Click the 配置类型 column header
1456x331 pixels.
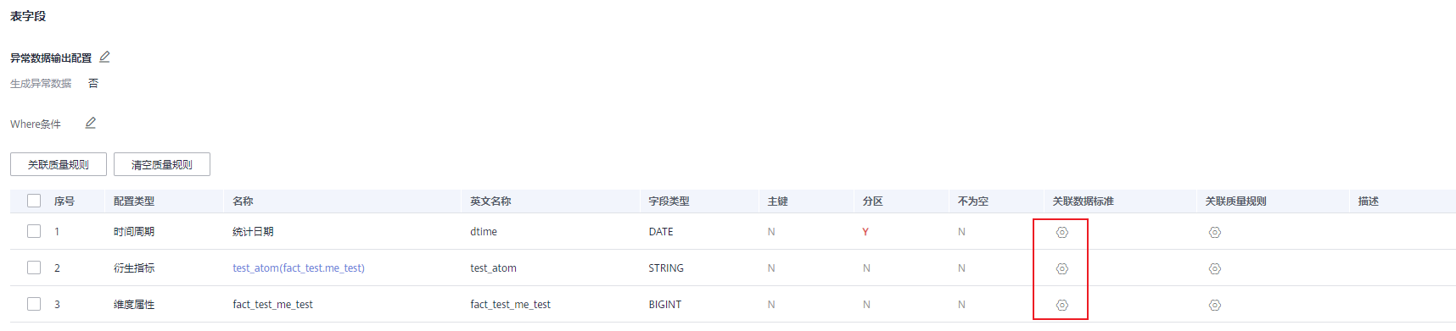tap(134, 201)
